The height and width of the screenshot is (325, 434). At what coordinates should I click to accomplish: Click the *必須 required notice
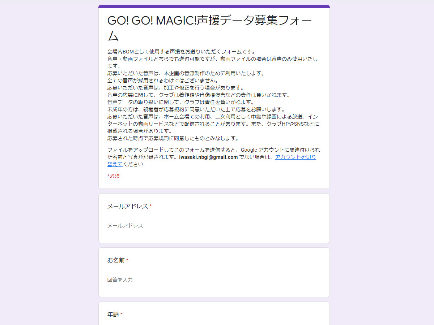click(x=114, y=176)
